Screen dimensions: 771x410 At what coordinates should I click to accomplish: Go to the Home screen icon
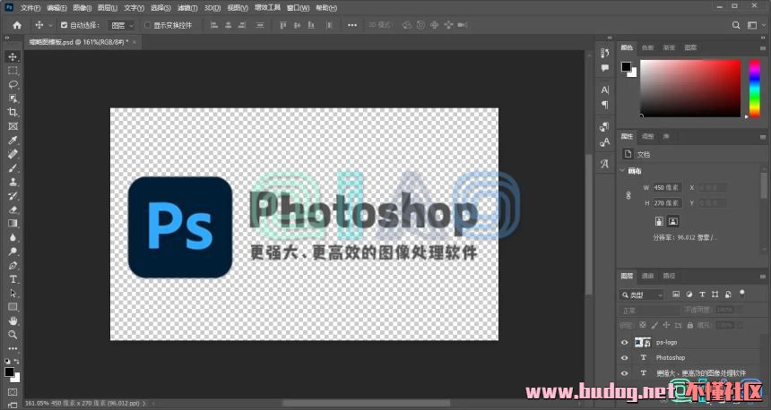coord(17,25)
